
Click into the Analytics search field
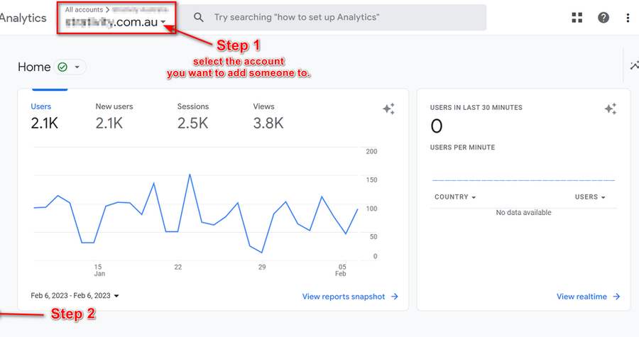[341, 18]
